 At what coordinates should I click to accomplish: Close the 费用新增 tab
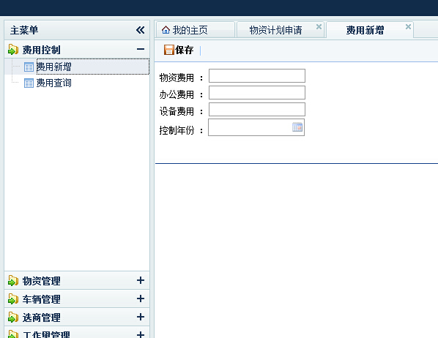pyautogui.click(x=408, y=26)
